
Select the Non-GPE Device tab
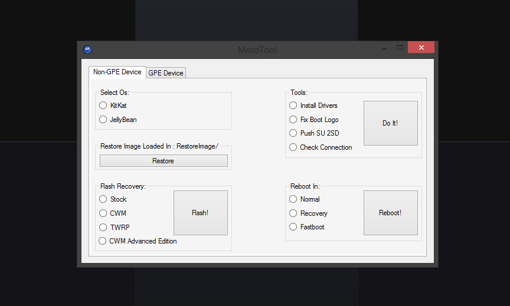click(117, 72)
